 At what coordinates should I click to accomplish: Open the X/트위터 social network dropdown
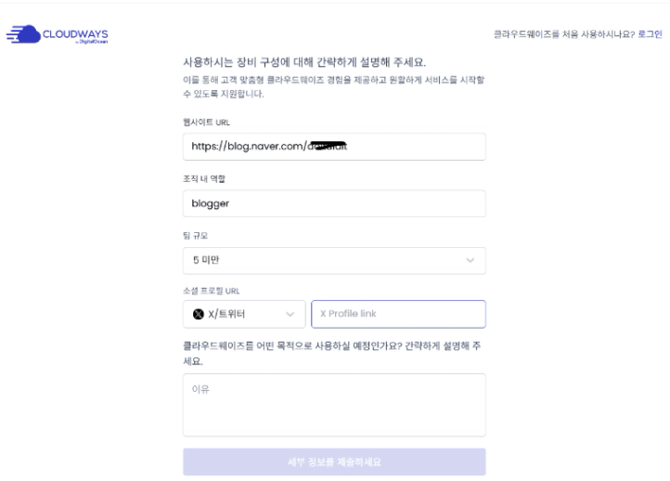[244, 314]
